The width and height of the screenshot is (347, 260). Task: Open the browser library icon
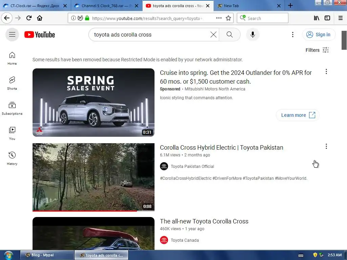(x=317, y=18)
